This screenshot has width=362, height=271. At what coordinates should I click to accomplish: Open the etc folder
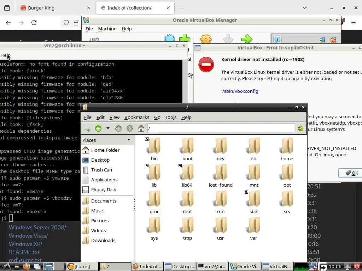coord(254,146)
